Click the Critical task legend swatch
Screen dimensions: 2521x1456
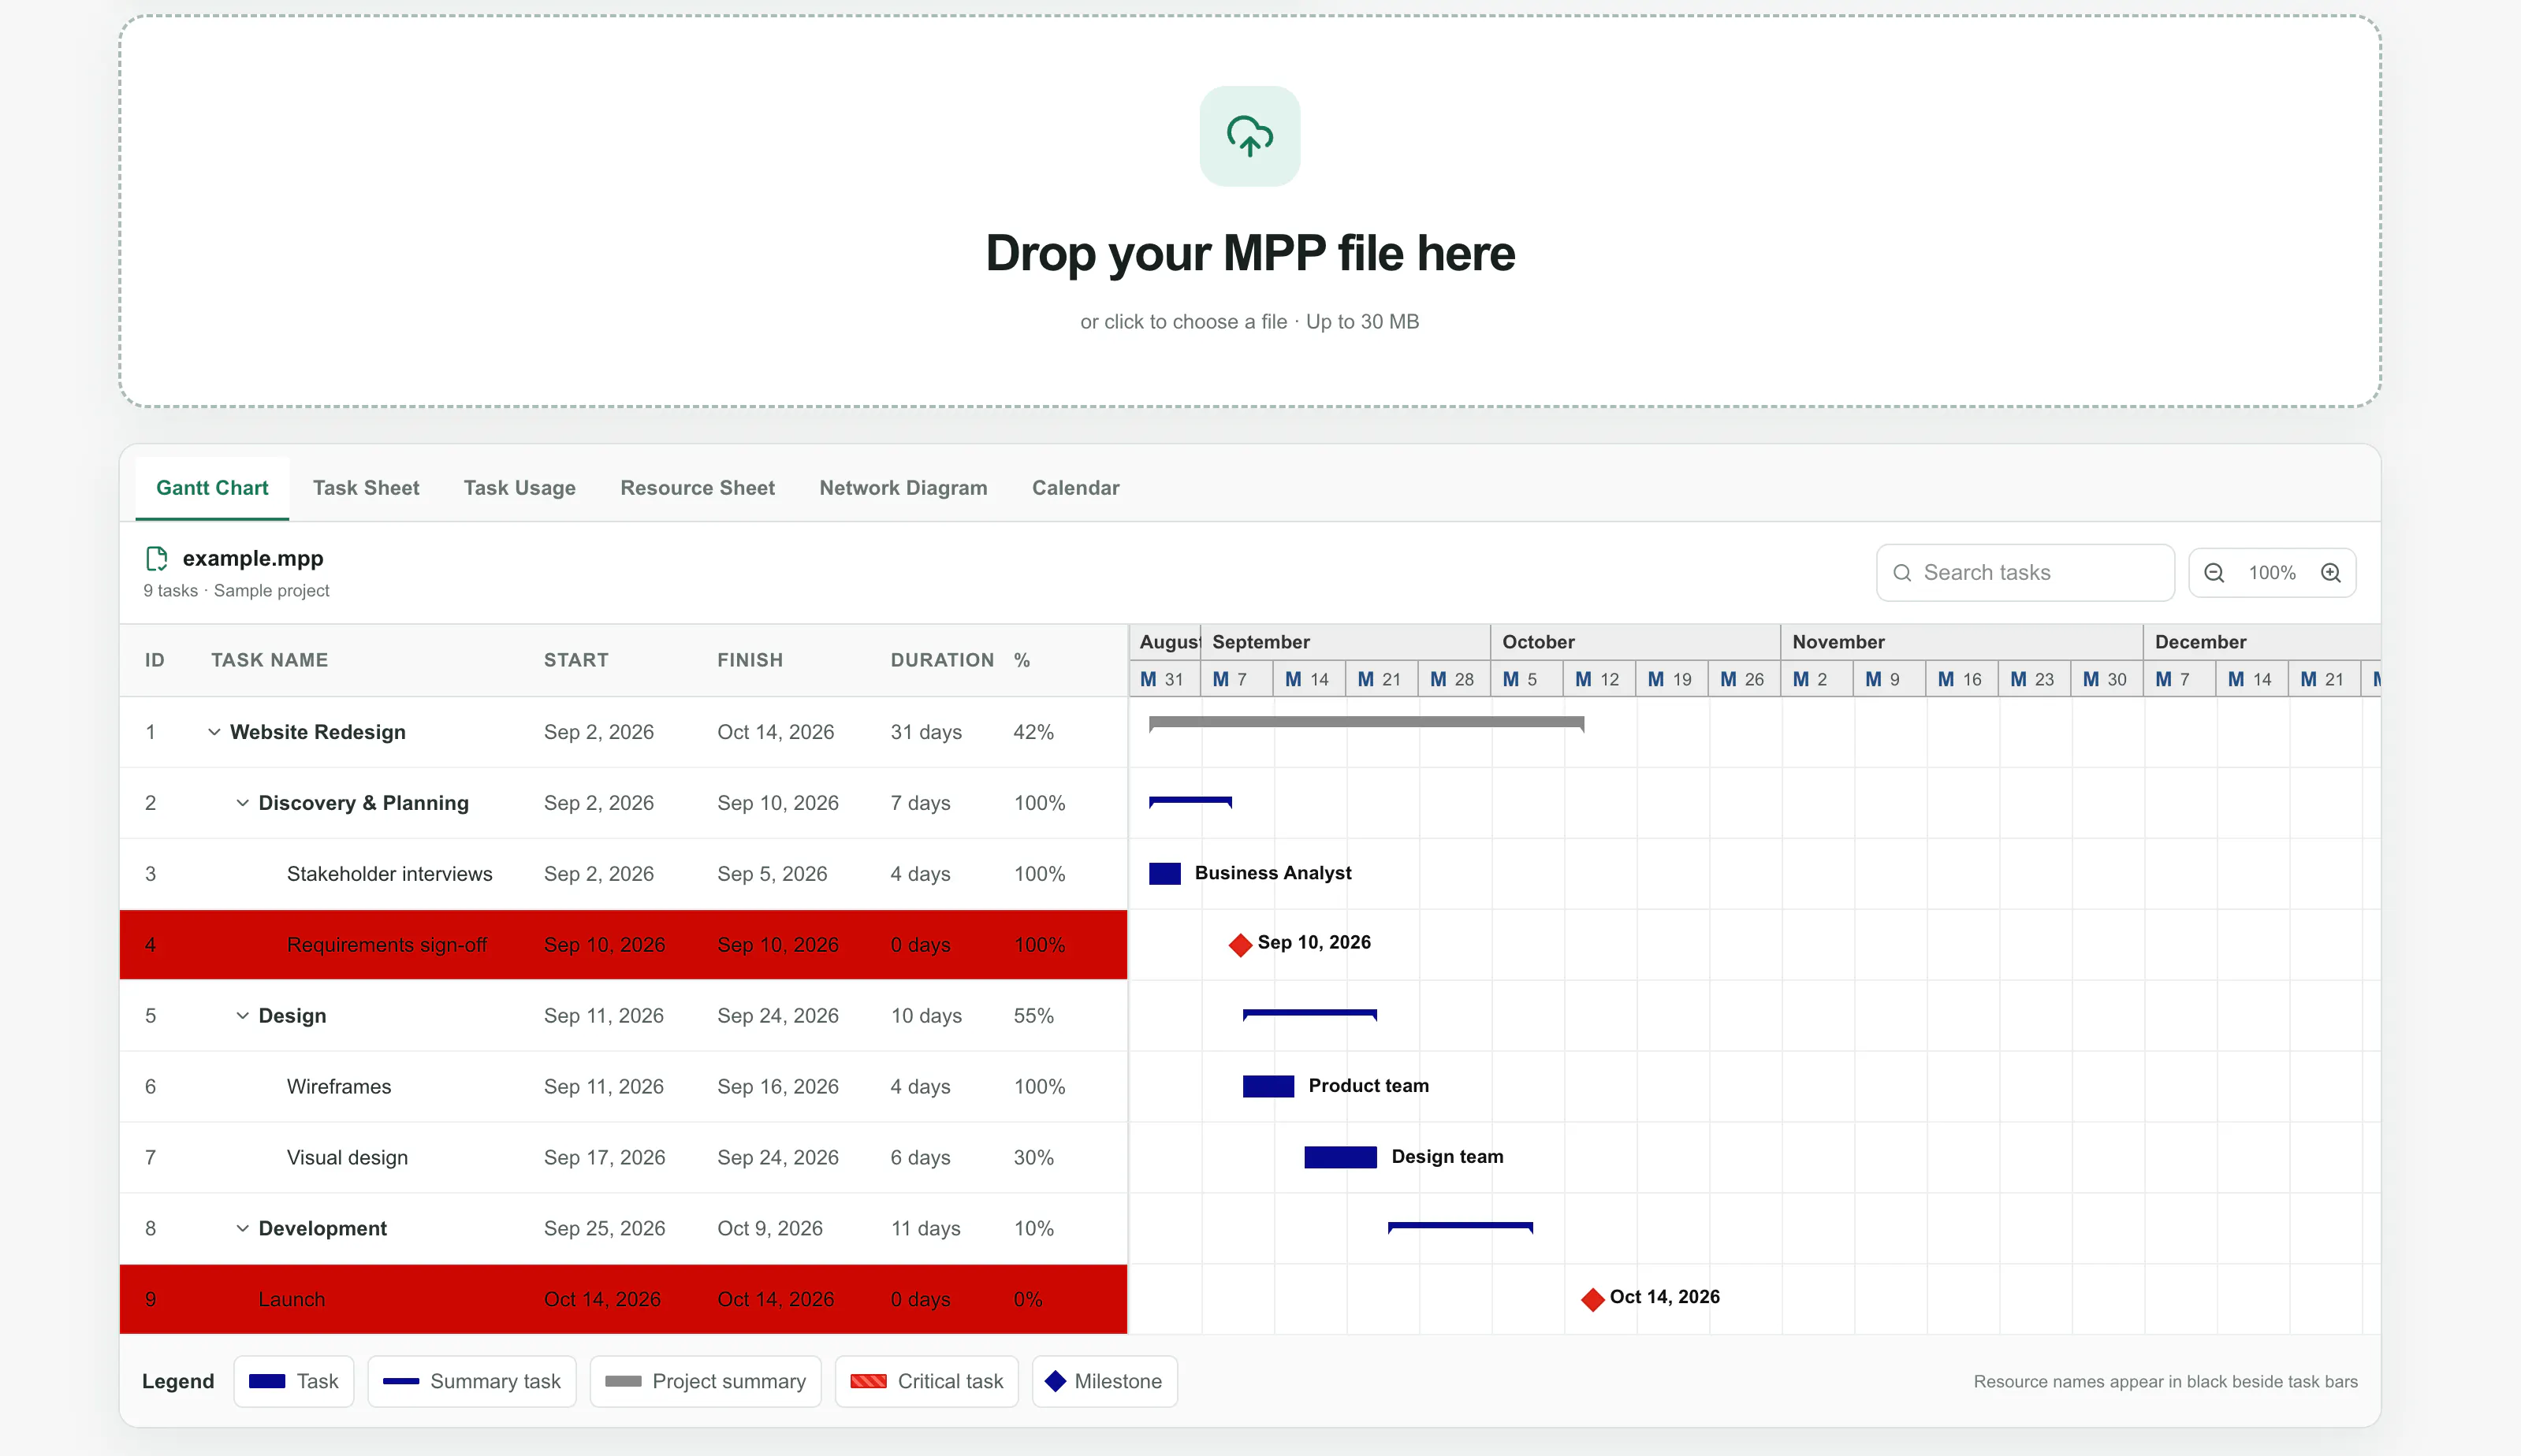tap(867, 1381)
